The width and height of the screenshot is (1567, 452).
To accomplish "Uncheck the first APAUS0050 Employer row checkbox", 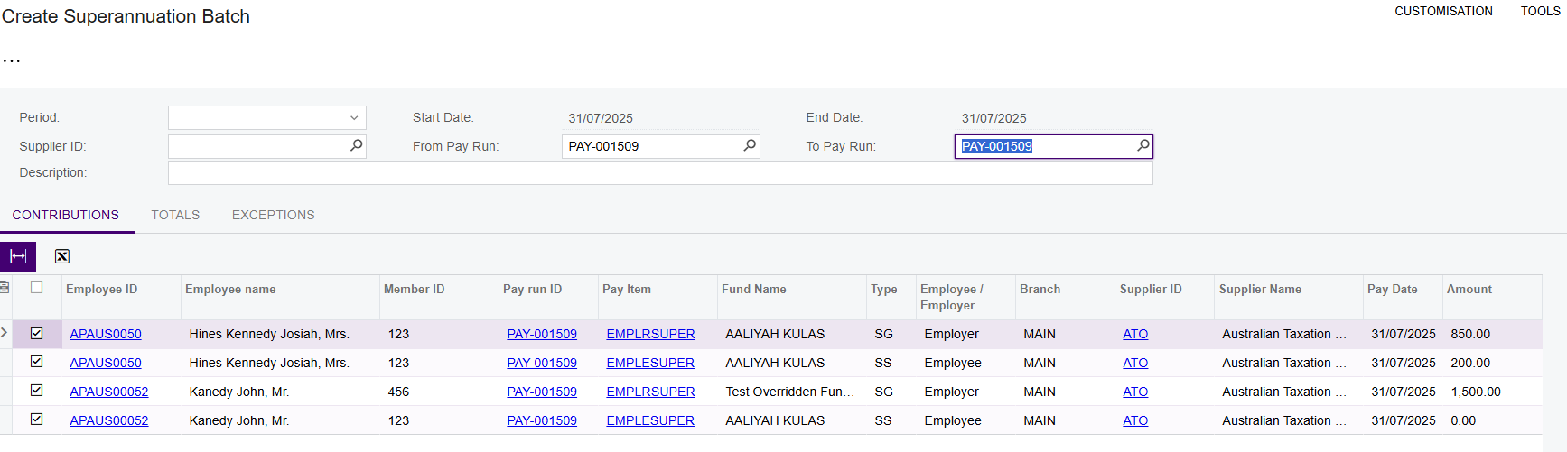I will point(37,333).
